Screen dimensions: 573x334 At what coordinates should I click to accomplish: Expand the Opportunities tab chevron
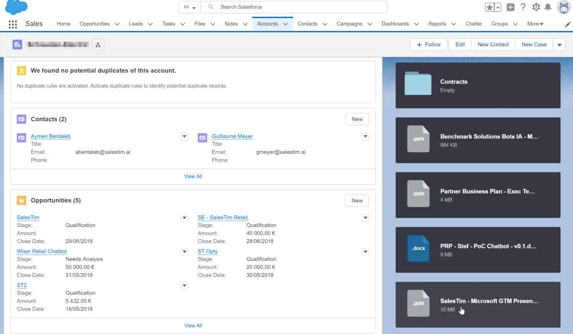pos(118,24)
